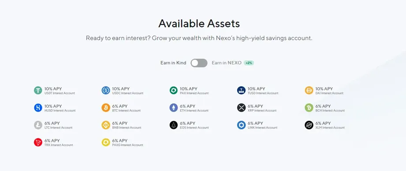The width and height of the screenshot is (406, 171).
Task: Open the TUSD Interest Account link
Action: coord(263,93)
